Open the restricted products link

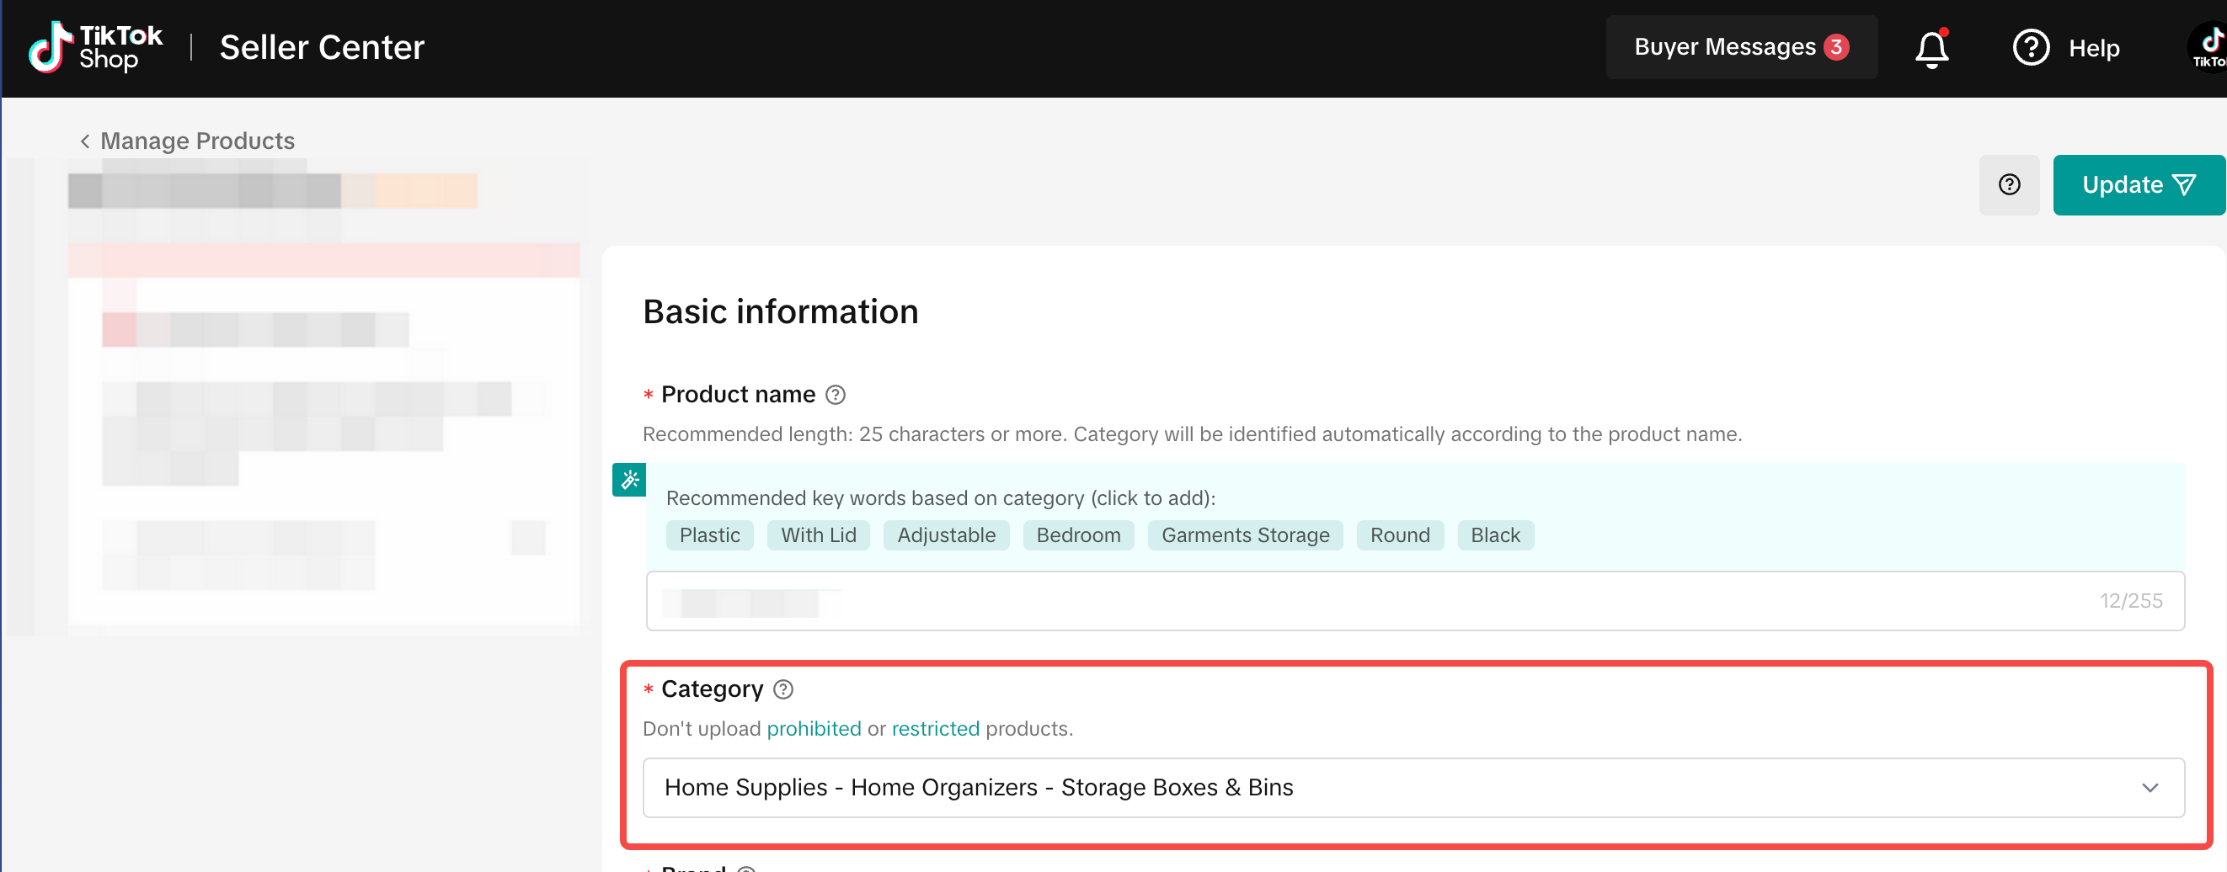point(935,729)
